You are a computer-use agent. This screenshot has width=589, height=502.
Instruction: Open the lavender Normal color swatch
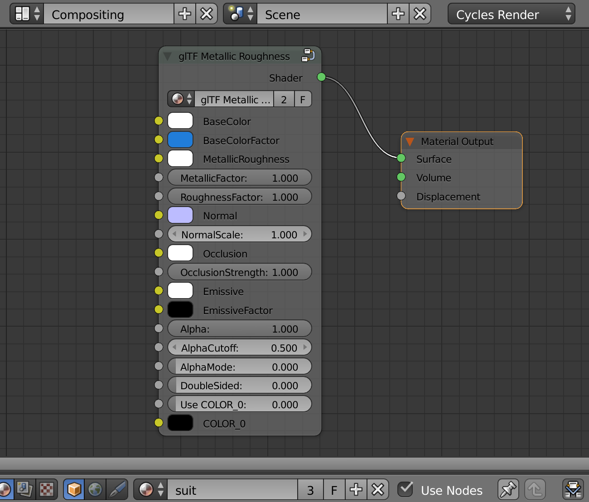tap(180, 215)
